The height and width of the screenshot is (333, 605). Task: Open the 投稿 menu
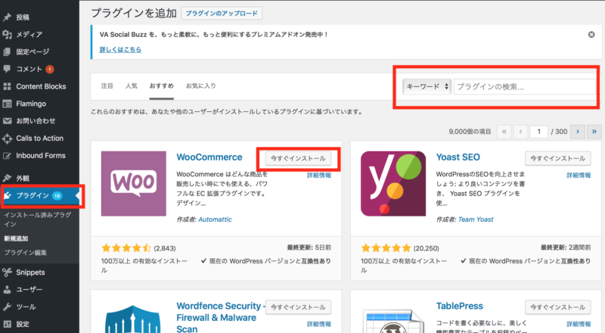[x=40, y=17]
